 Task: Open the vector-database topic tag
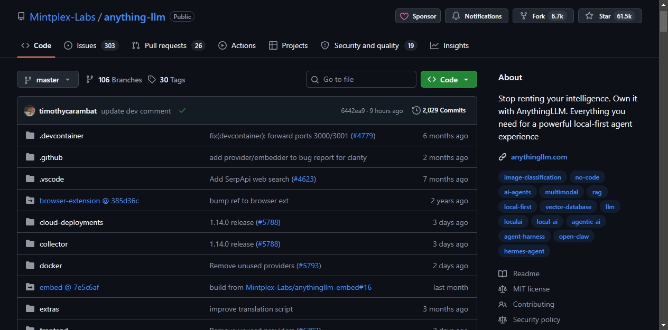pos(569,207)
